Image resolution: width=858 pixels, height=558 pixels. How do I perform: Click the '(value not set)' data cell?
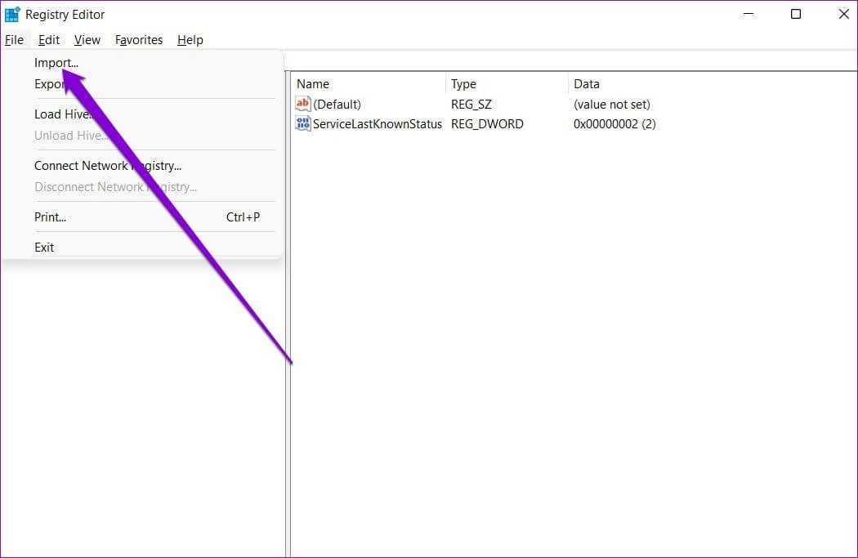(612, 105)
